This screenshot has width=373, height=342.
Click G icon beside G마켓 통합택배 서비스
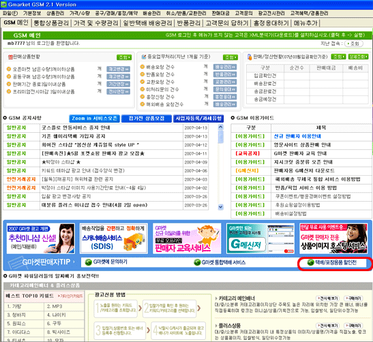pyautogui.click(x=197, y=262)
